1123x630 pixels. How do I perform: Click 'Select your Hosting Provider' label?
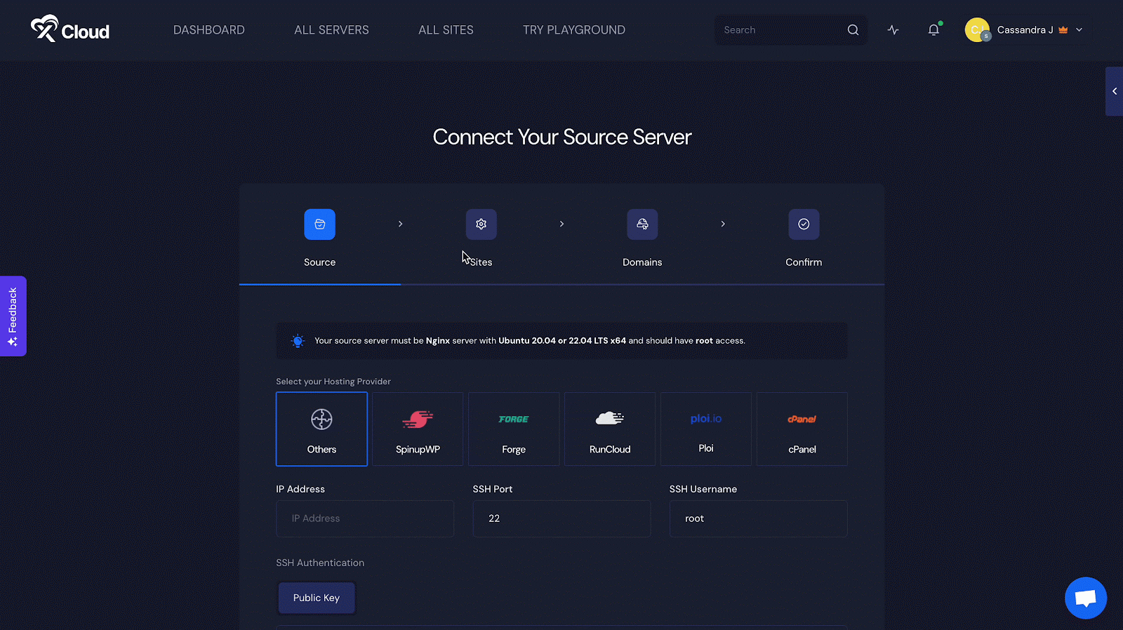(333, 382)
